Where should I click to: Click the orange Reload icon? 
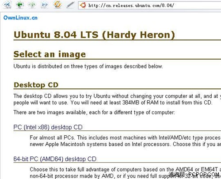tap(57, 4)
